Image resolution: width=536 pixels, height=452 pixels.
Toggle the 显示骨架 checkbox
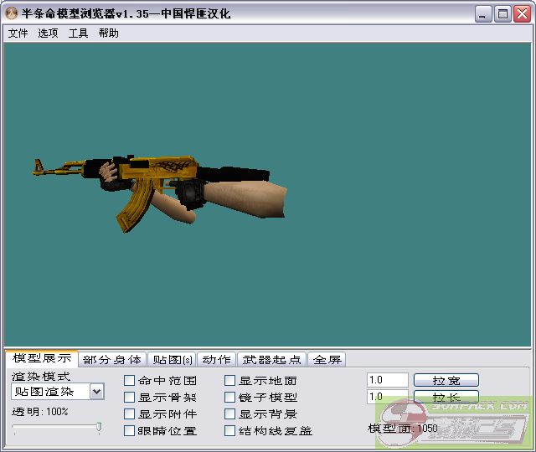130,398
